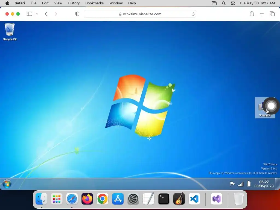Screen dimensions: 280x210
Task: Select the Computer desktop icon
Action: (x=265, y=108)
